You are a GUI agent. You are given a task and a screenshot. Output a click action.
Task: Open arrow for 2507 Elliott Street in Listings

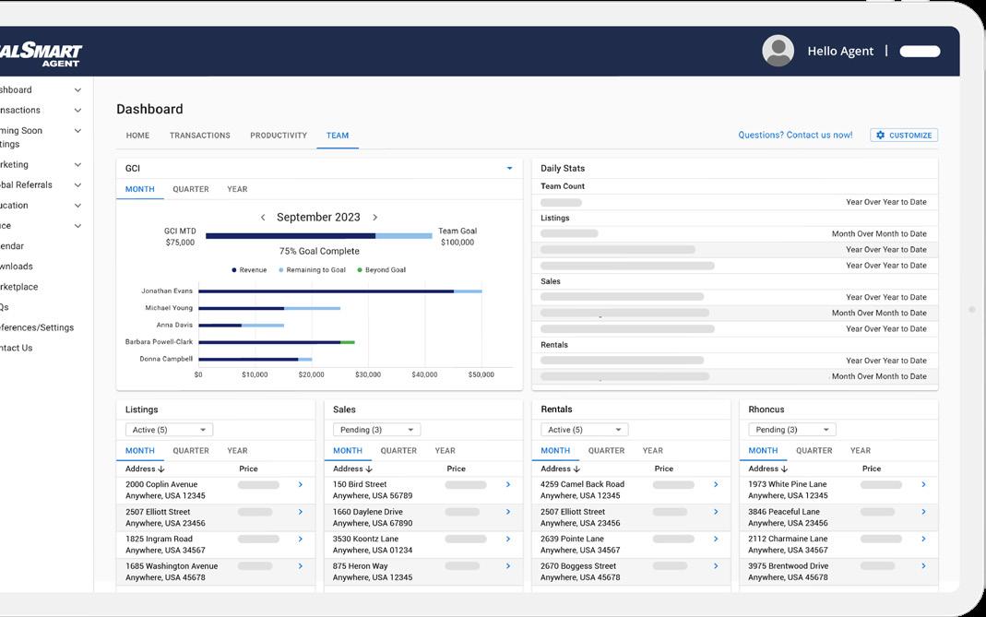coord(301,512)
